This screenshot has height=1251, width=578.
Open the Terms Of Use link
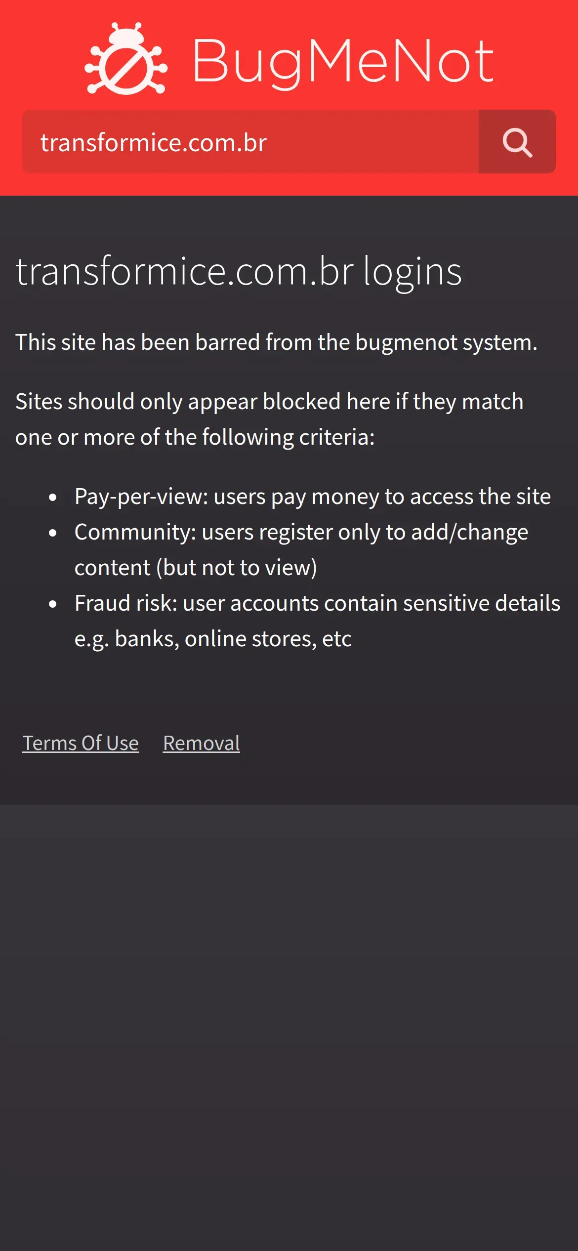(81, 743)
